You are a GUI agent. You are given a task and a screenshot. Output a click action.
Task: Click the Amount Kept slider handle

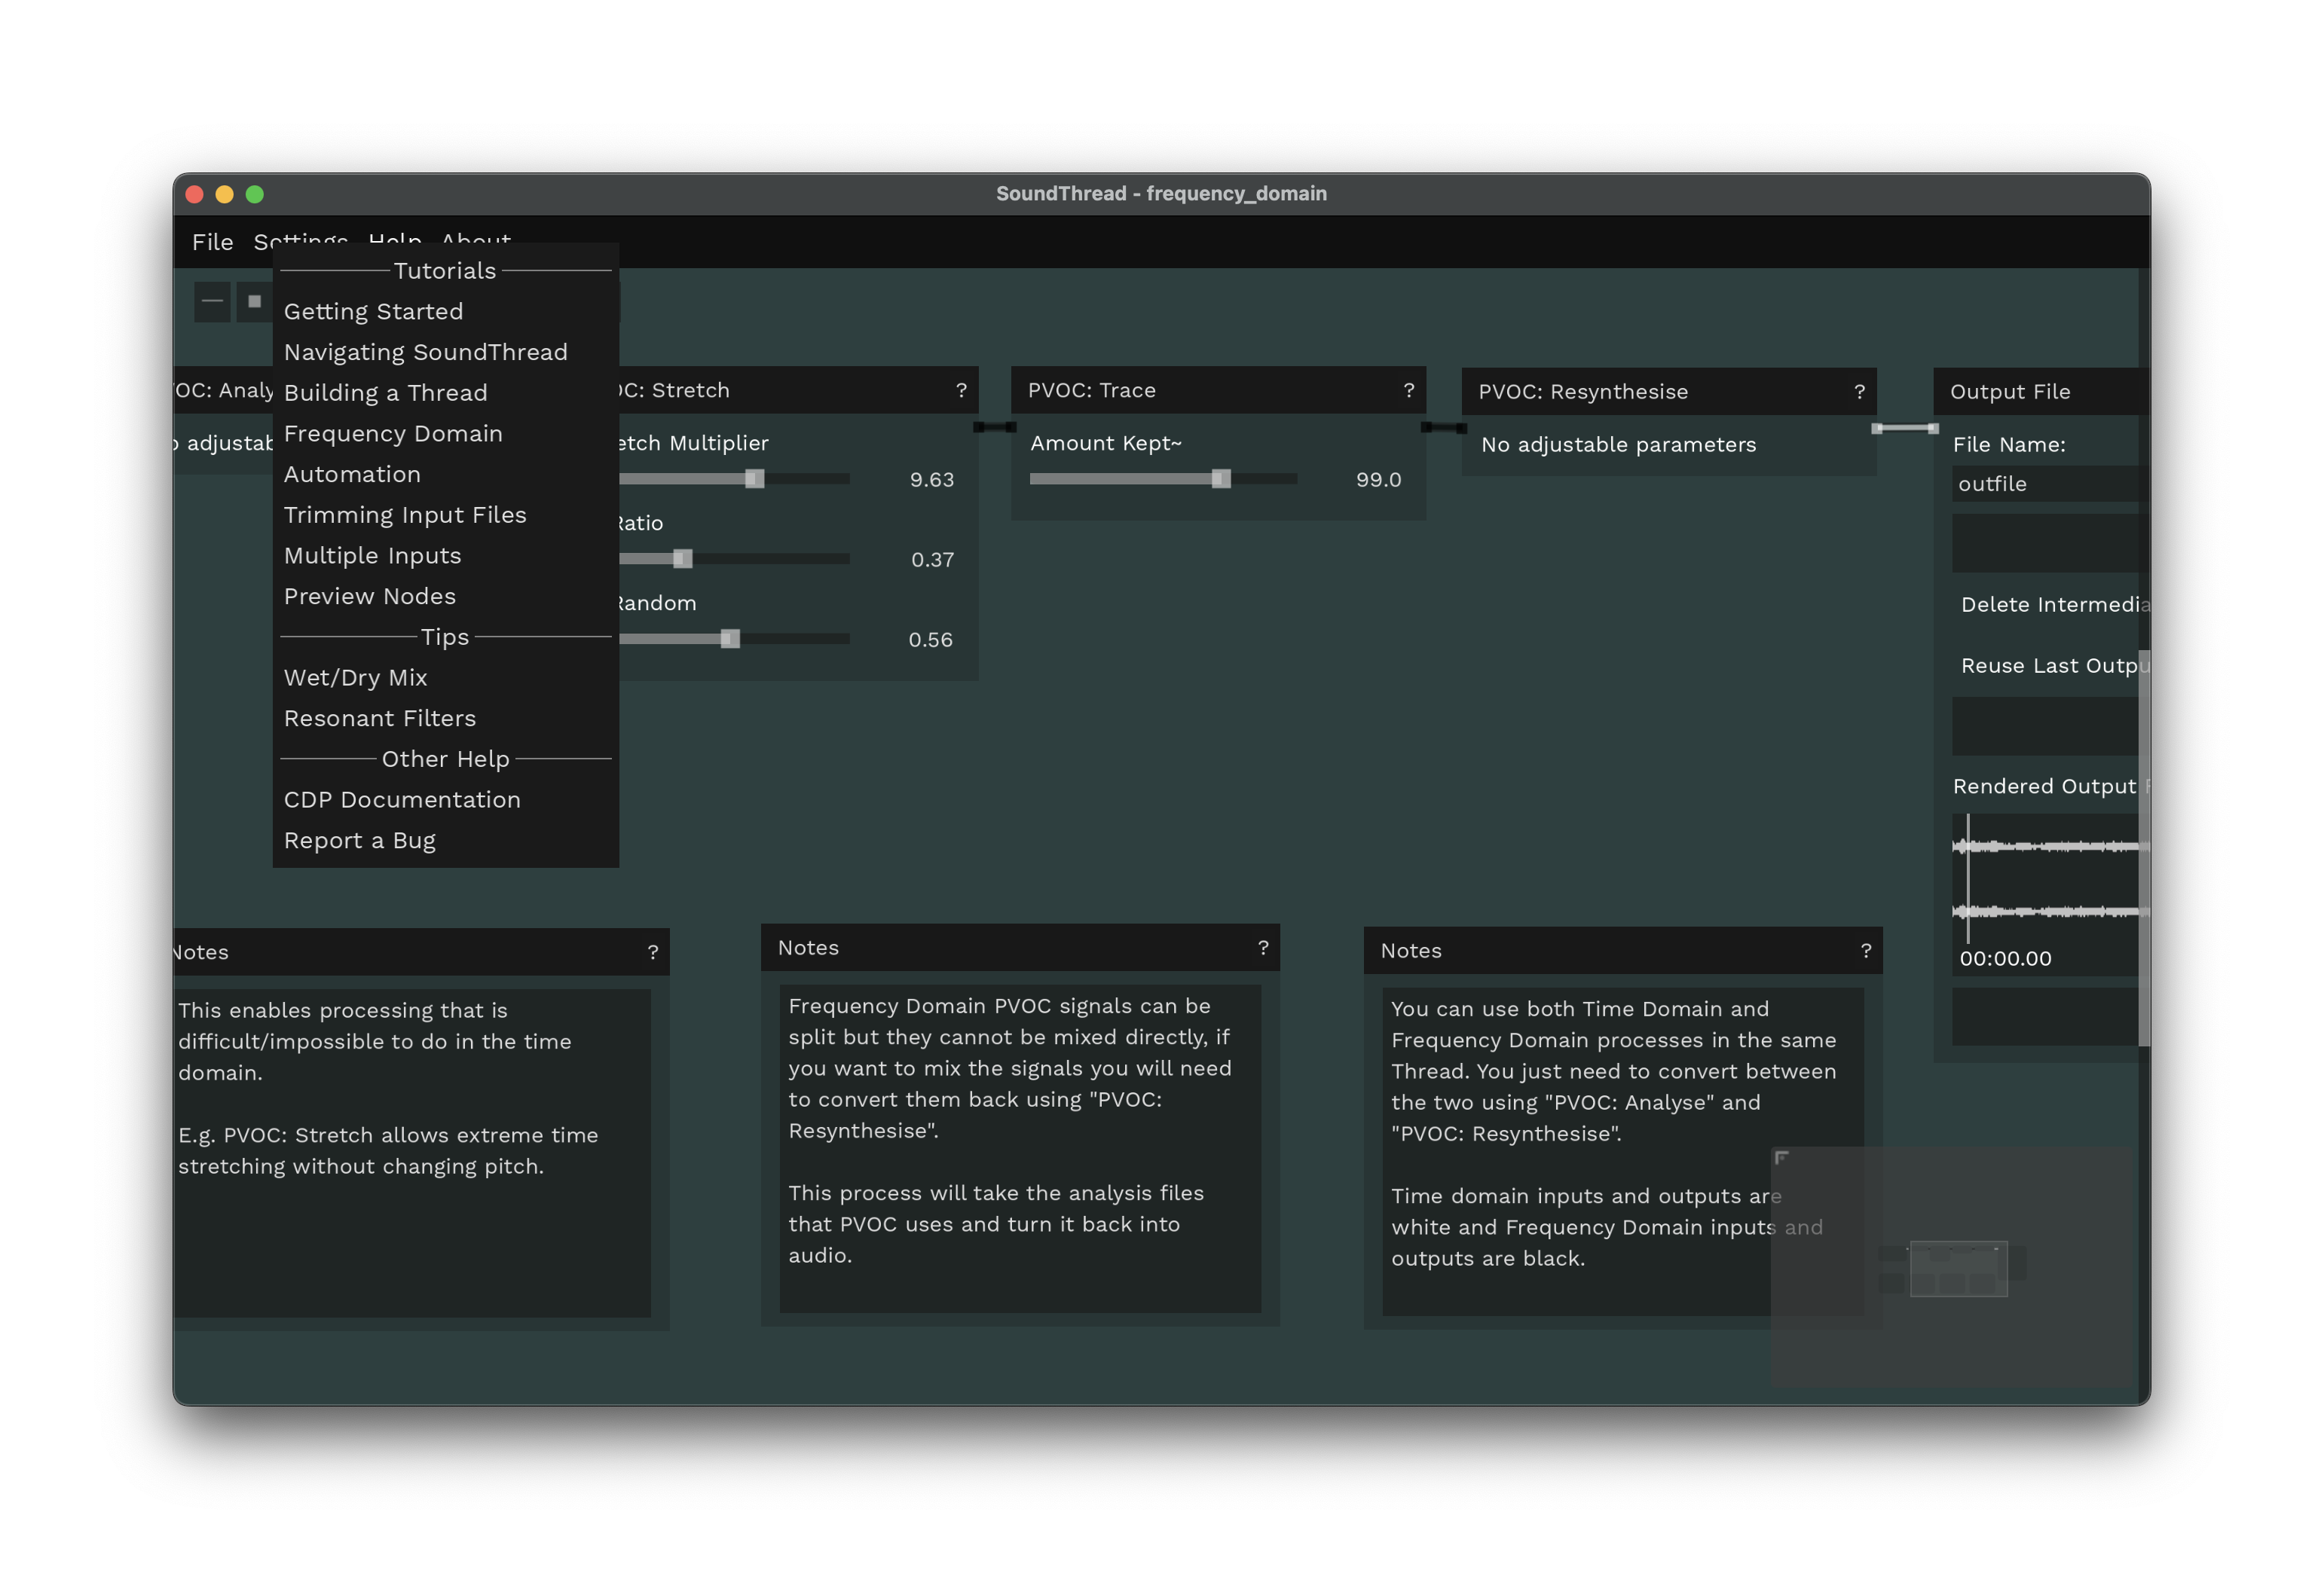[x=1220, y=479]
